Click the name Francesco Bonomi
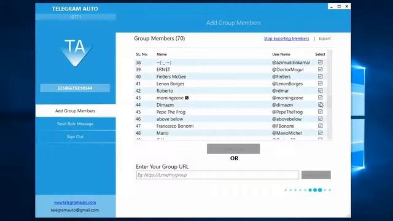The height and width of the screenshot is (221, 393). point(175,126)
